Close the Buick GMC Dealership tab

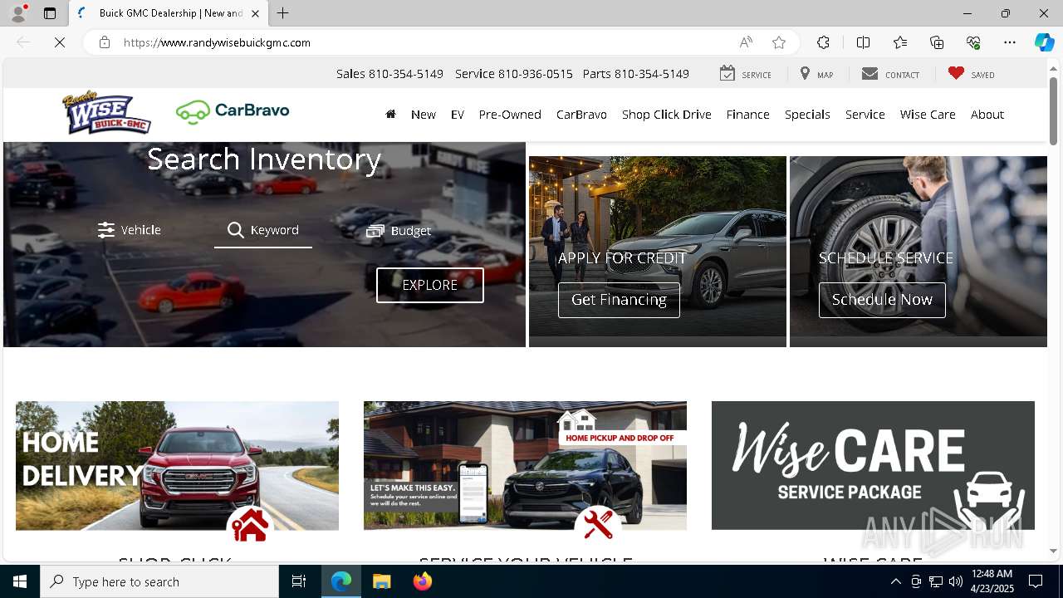255,13
